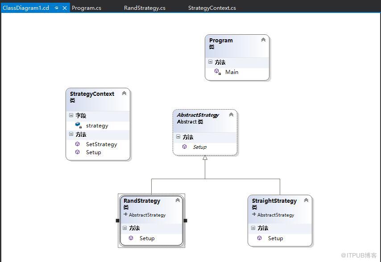Collapse the RandStrategy class box
The height and width of the screenshot is (262, 381).
(x=178, y=200)
